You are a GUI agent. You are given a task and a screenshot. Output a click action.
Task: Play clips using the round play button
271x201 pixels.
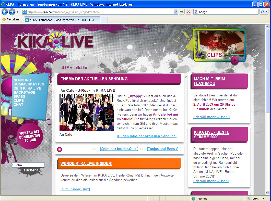click(235, 60)
